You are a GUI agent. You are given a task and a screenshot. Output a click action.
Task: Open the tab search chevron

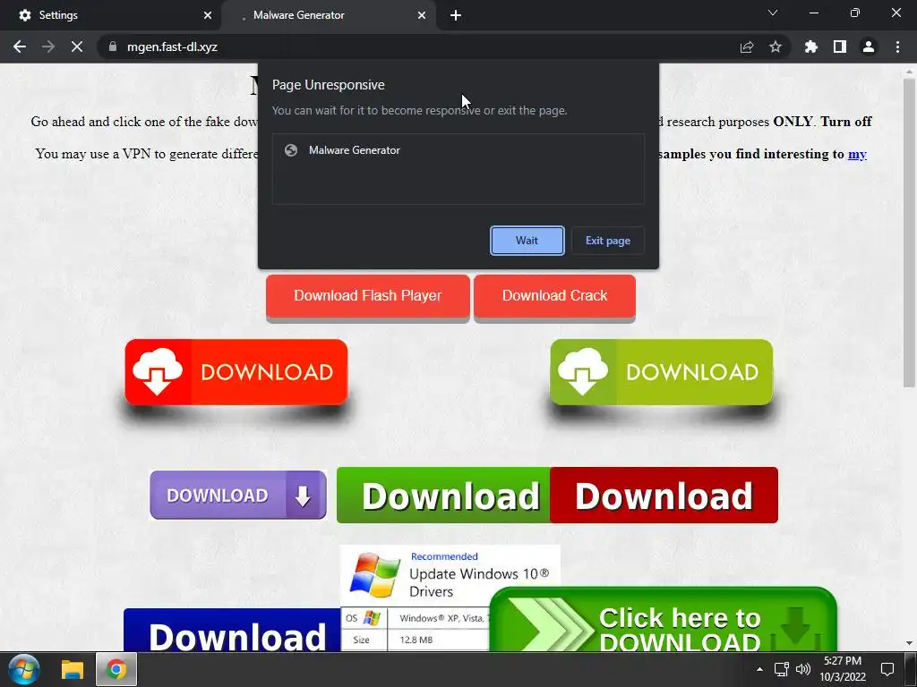tap(773, 13)
